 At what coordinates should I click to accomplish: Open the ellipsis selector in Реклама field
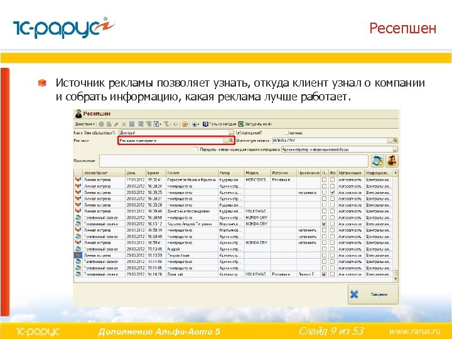[226, 141]
